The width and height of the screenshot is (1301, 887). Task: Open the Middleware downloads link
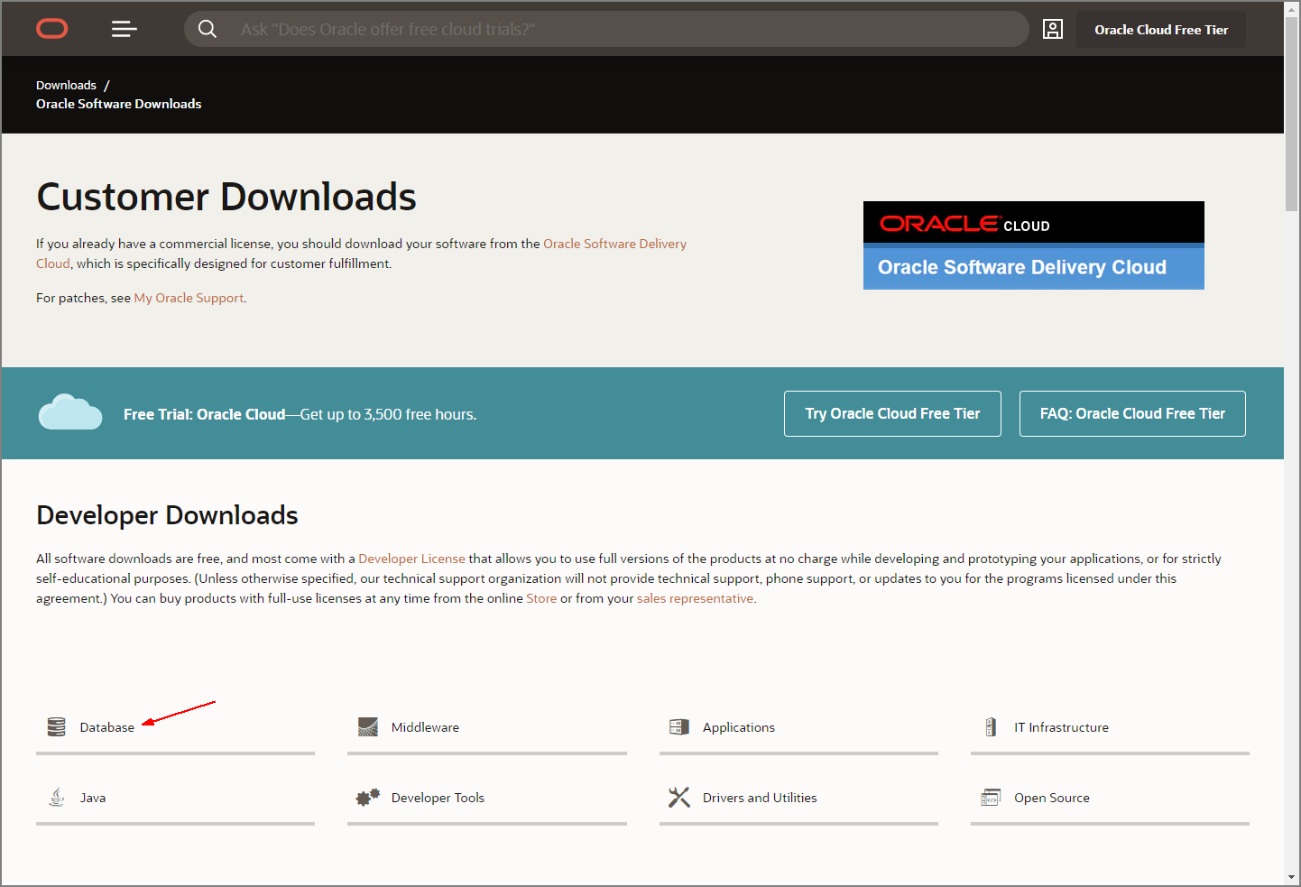[x=425, y=727]
